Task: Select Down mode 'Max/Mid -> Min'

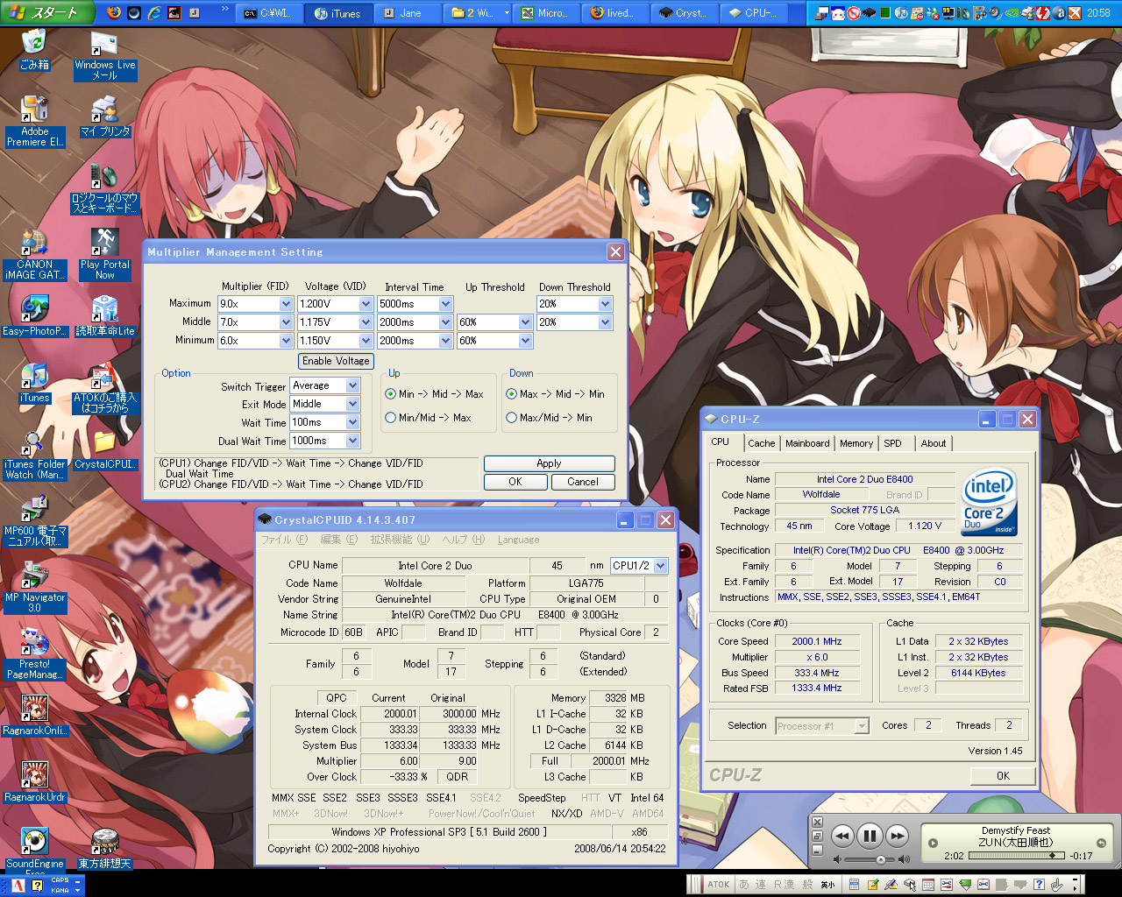Action: (511, 418)
